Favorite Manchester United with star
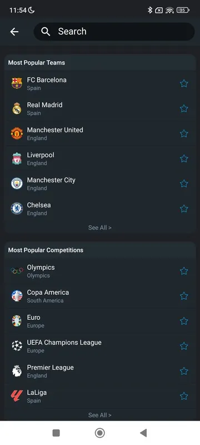 pos(184,133)
